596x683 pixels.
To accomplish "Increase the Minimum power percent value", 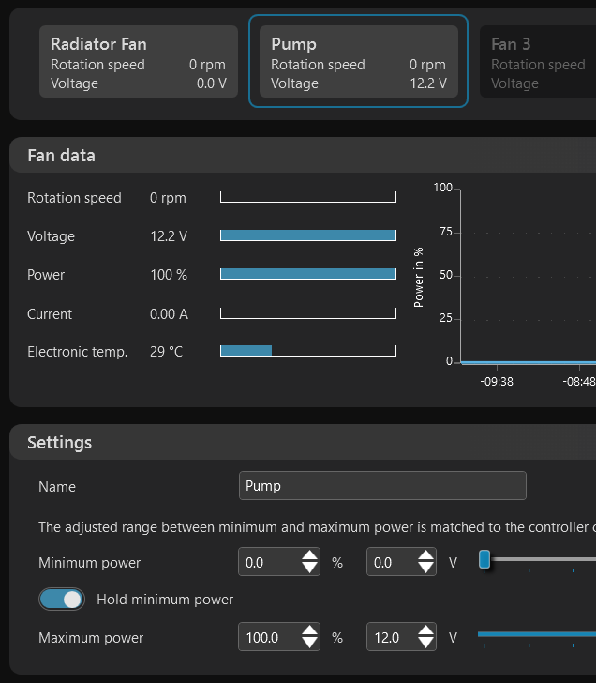I will tap(309, 556).
